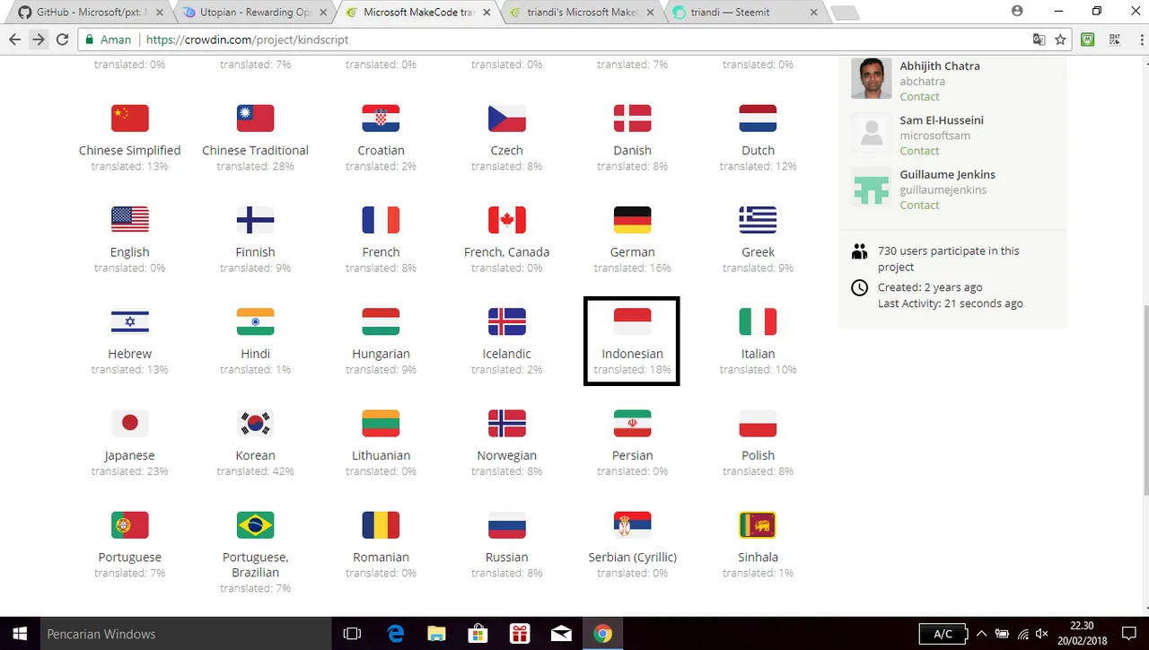The height and width of the screenshot is (650, 1149).
Task: Open the English flag icon
Action: pos(129,220)
